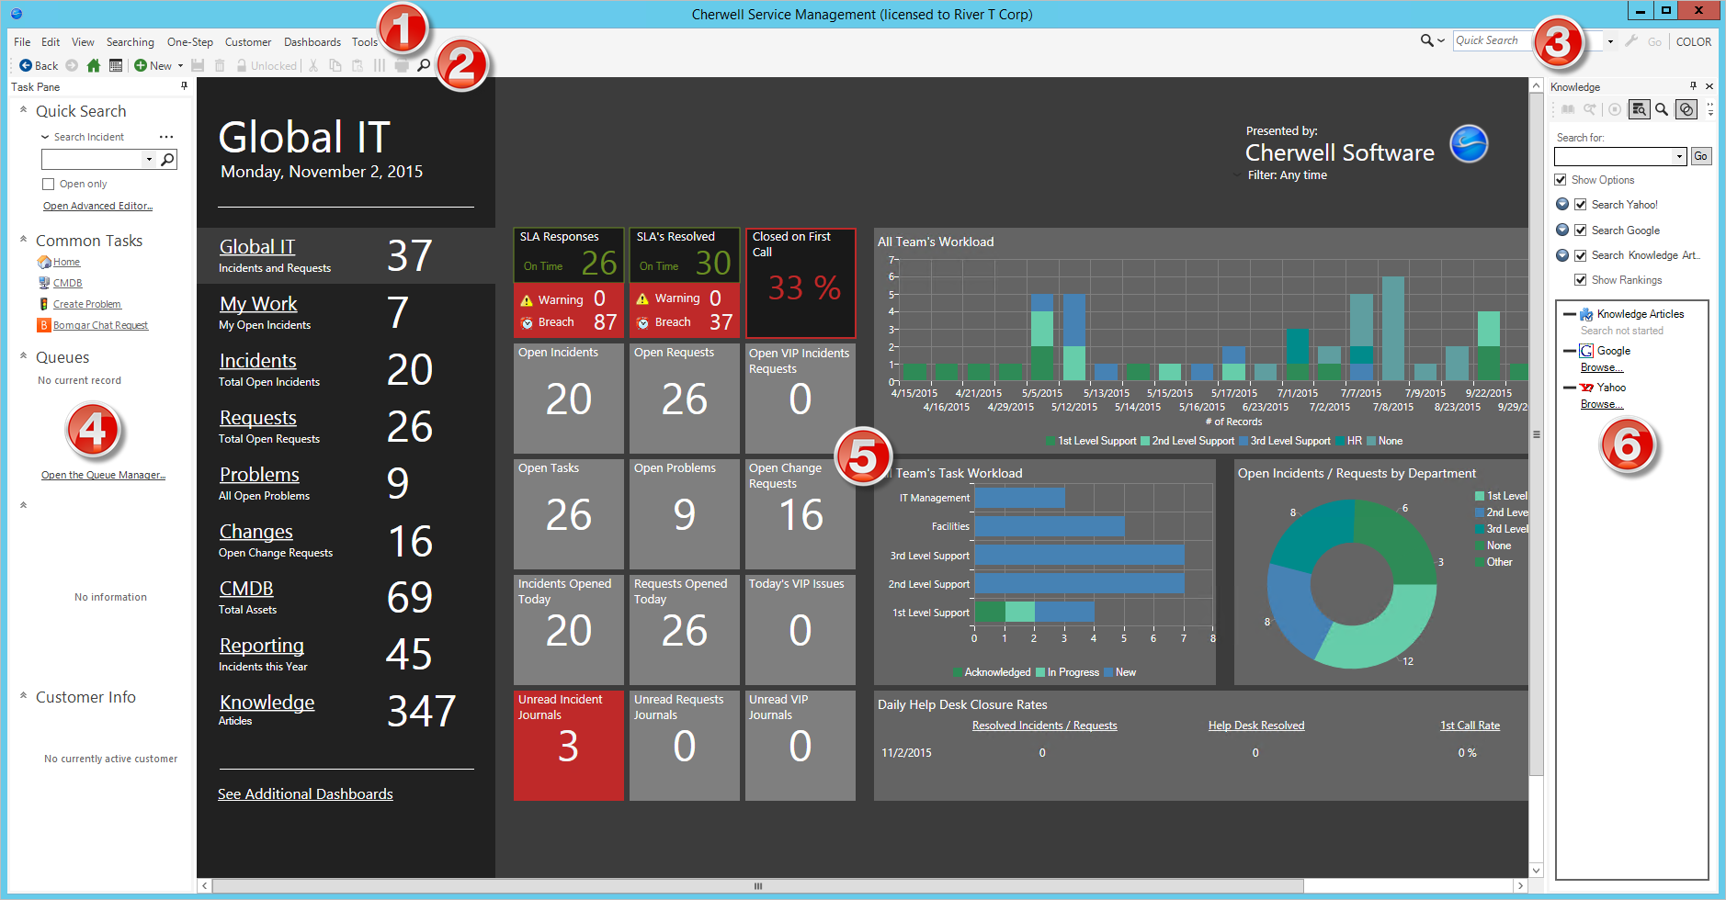Open the File menu
Image resolution: width=1726 pixels, height=900 pixels.
tap(22, 41)
